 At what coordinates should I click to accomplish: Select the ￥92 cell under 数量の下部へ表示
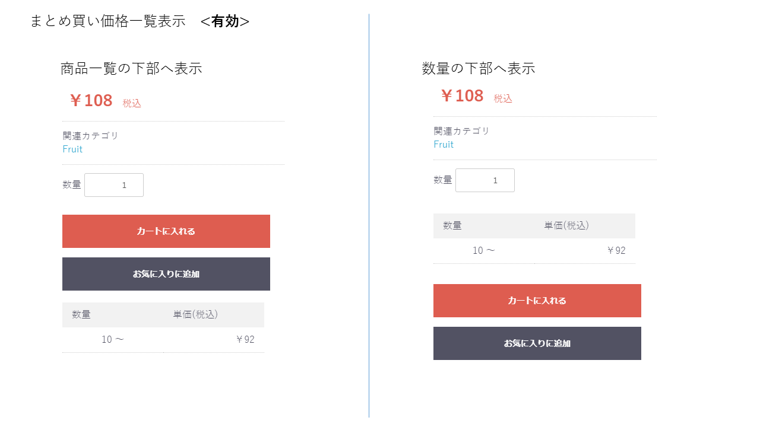[x=616, y=251]
